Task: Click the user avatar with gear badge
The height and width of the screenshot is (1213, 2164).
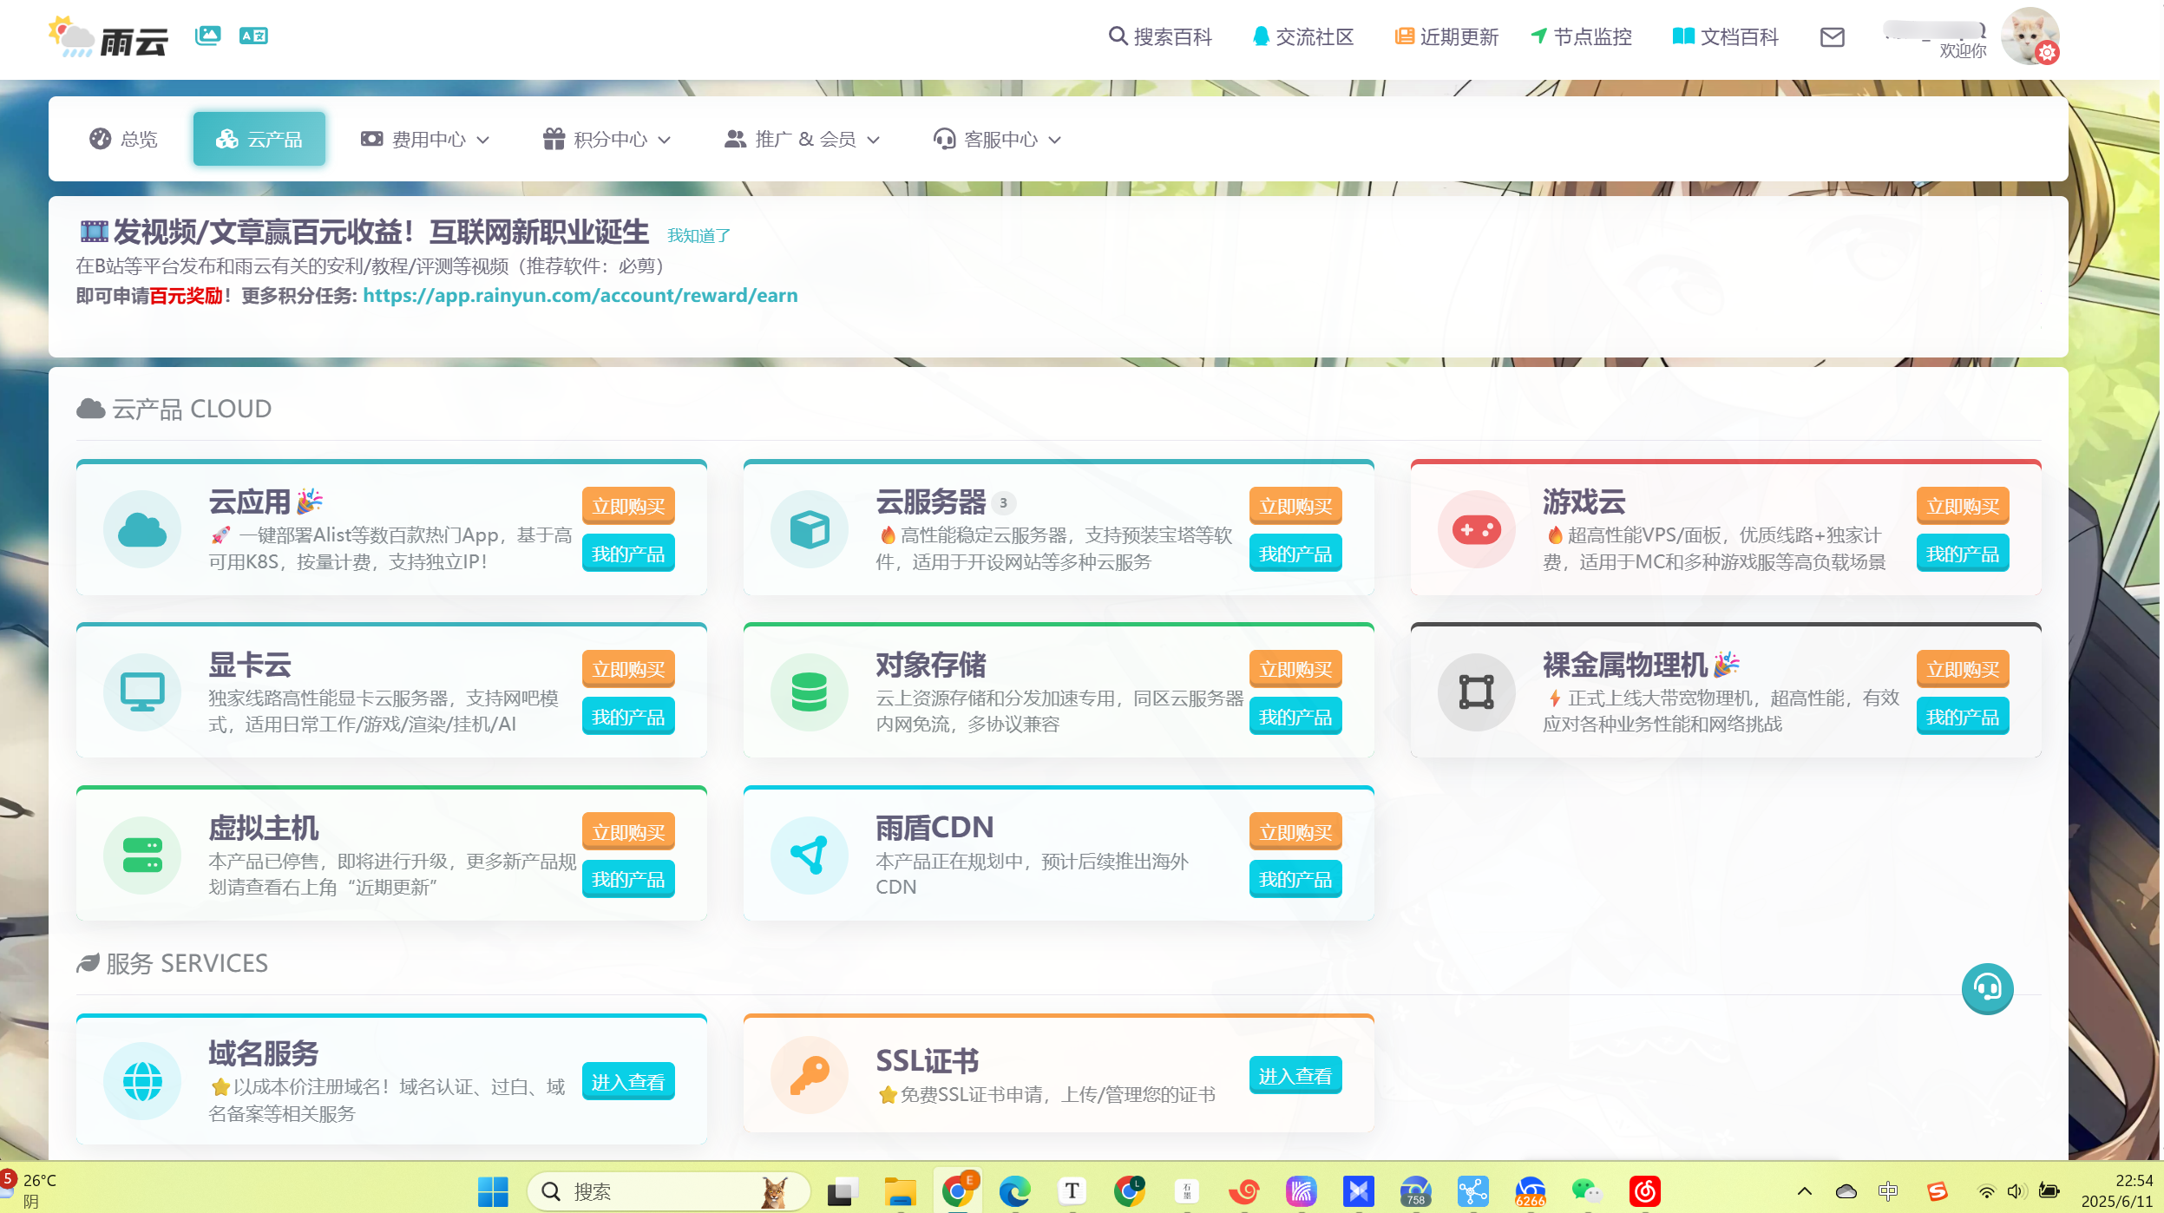Action: (2029, 37)
